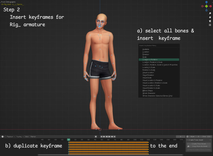Choose Scale in Insert Keyframe menu
Image resolution: width=213 pixels, height=156 pixels.
point(159,57)
